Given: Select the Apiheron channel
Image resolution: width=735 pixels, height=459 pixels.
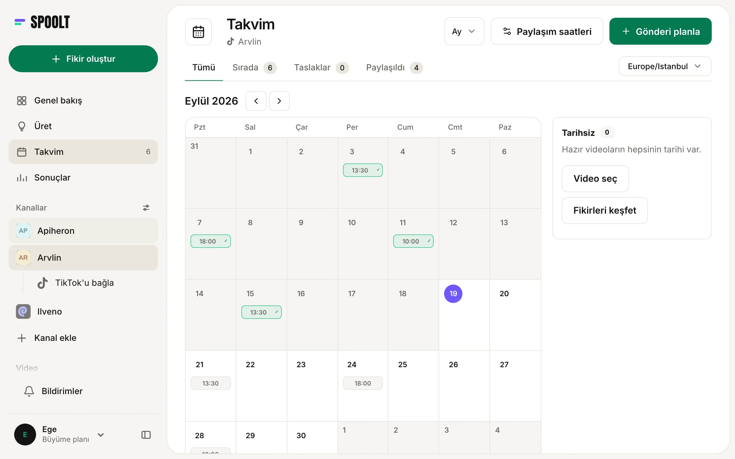Looking at the screenshot, I should 83,231.
